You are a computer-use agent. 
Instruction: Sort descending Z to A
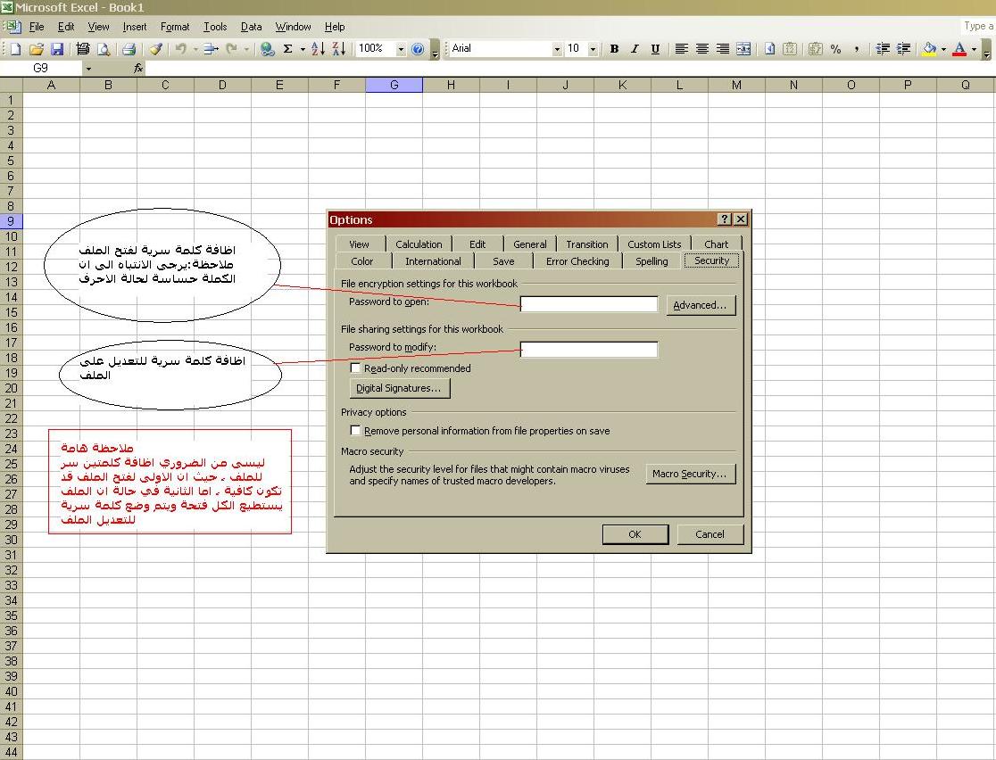point(339,49)
